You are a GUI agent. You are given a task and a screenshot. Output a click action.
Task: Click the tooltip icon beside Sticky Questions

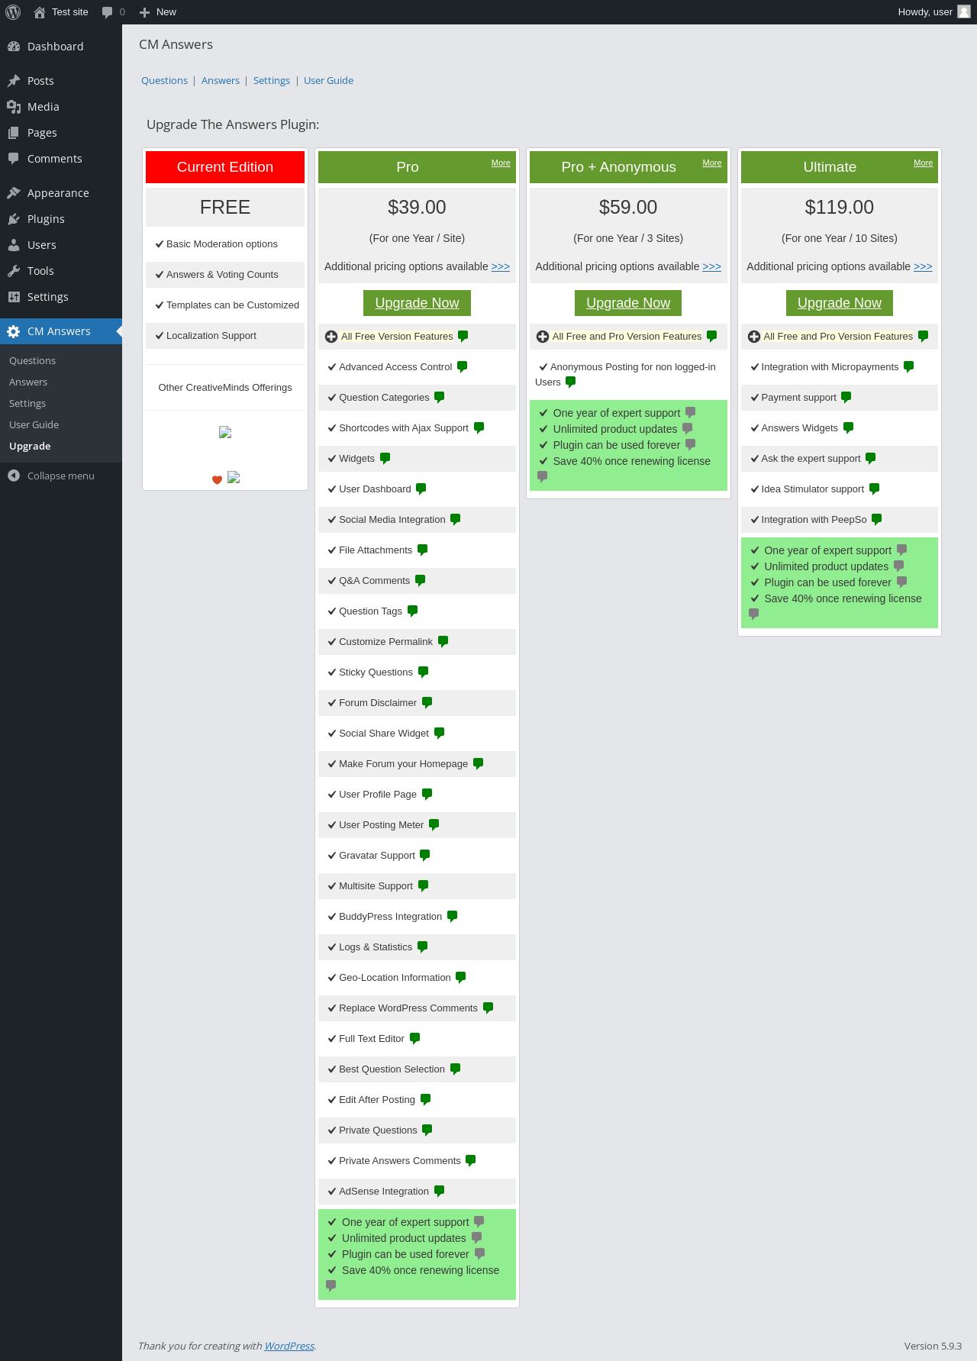pos(424,672)
